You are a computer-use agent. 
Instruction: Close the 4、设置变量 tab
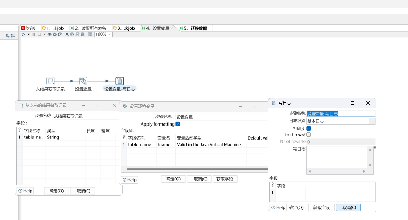(172, 28)
